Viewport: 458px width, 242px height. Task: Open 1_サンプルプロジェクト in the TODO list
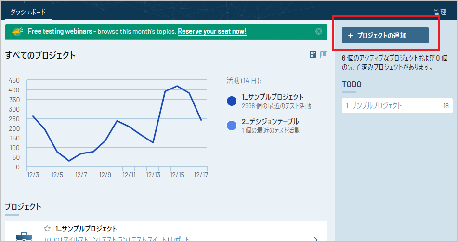[374, 106]
